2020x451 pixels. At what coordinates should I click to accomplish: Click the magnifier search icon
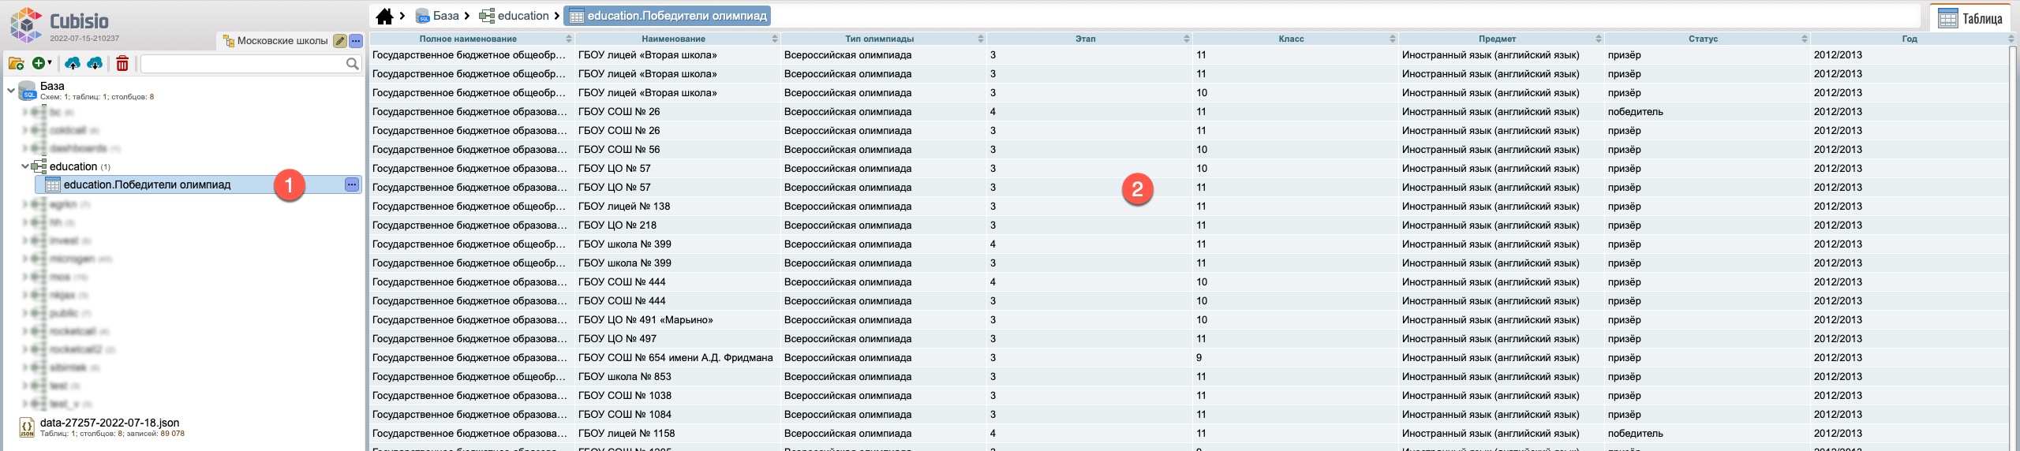[x=352, y=64]
